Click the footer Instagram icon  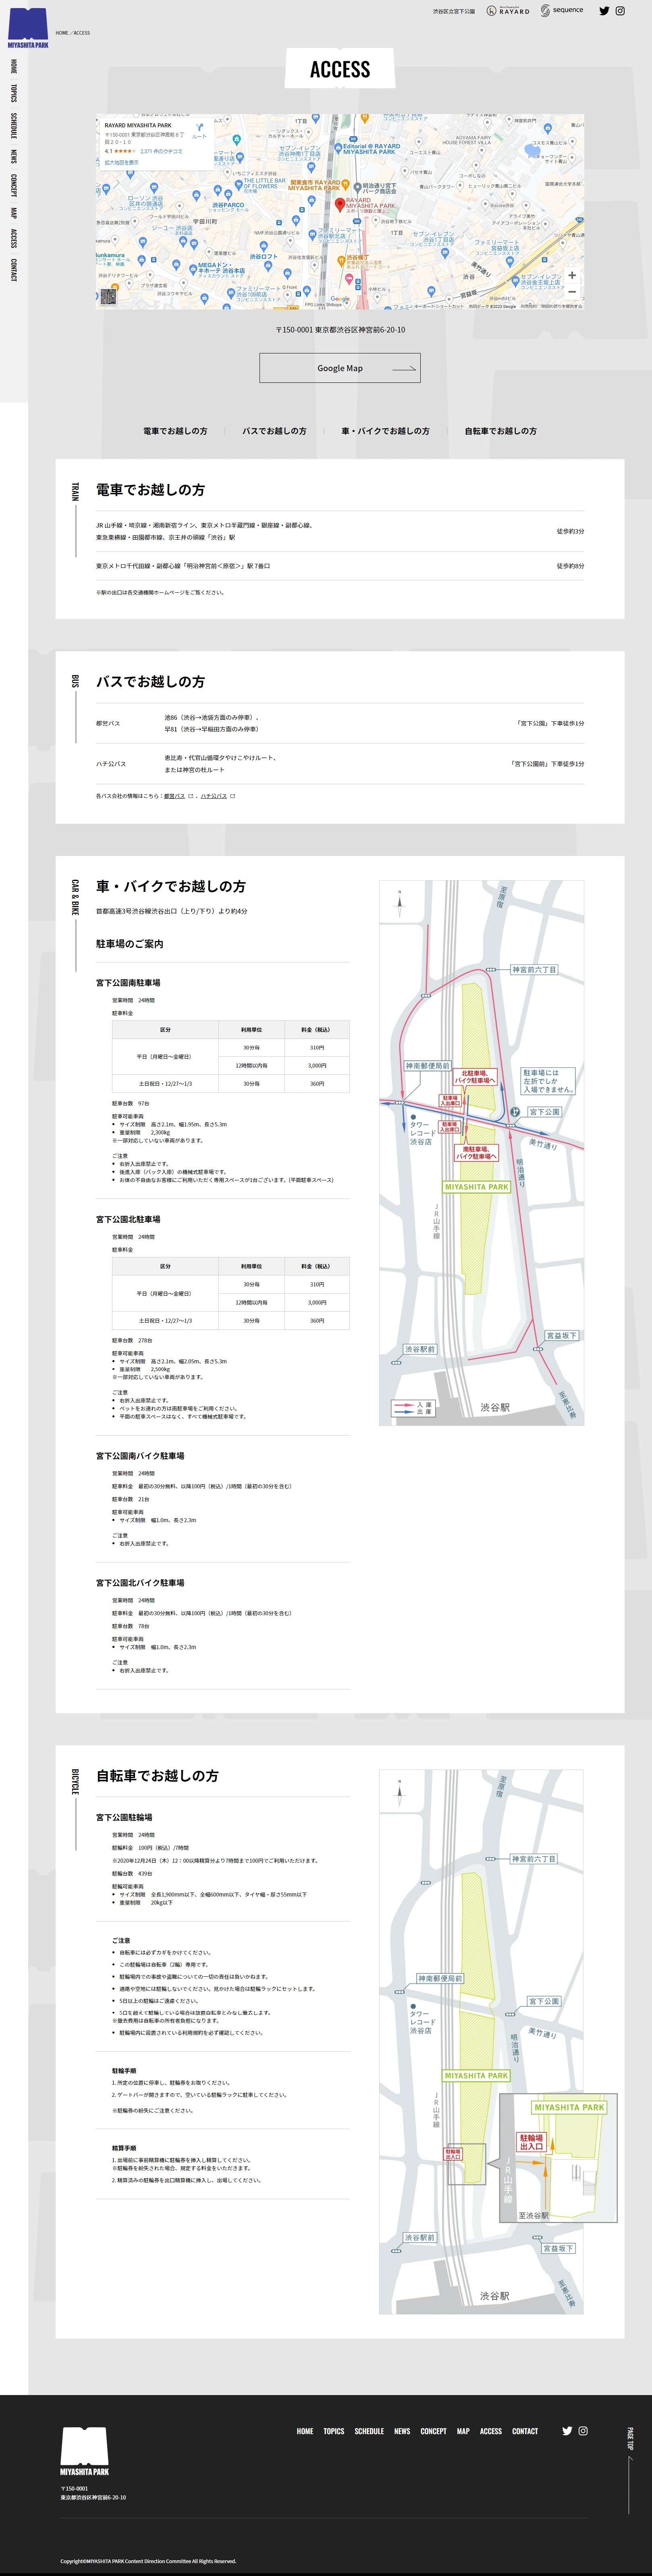583,2431
